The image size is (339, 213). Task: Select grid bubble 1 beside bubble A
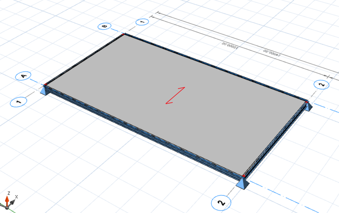coord(18,102)
